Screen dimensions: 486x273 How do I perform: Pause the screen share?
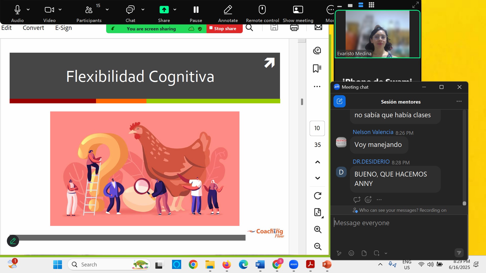click(196, 10)
